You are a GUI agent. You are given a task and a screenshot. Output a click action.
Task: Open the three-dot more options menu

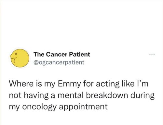152,54
